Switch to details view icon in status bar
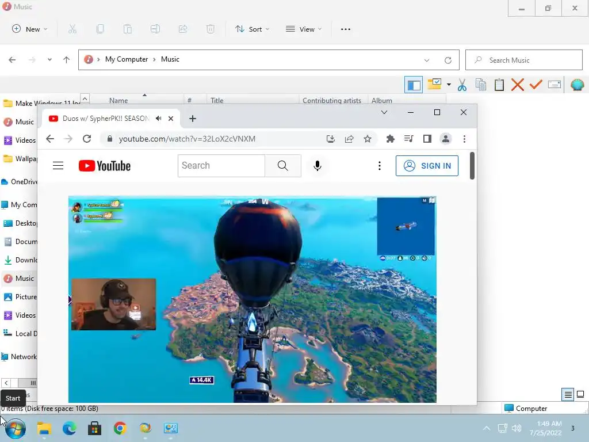Viewport: 589px width, 442px height. coord(568,394)
